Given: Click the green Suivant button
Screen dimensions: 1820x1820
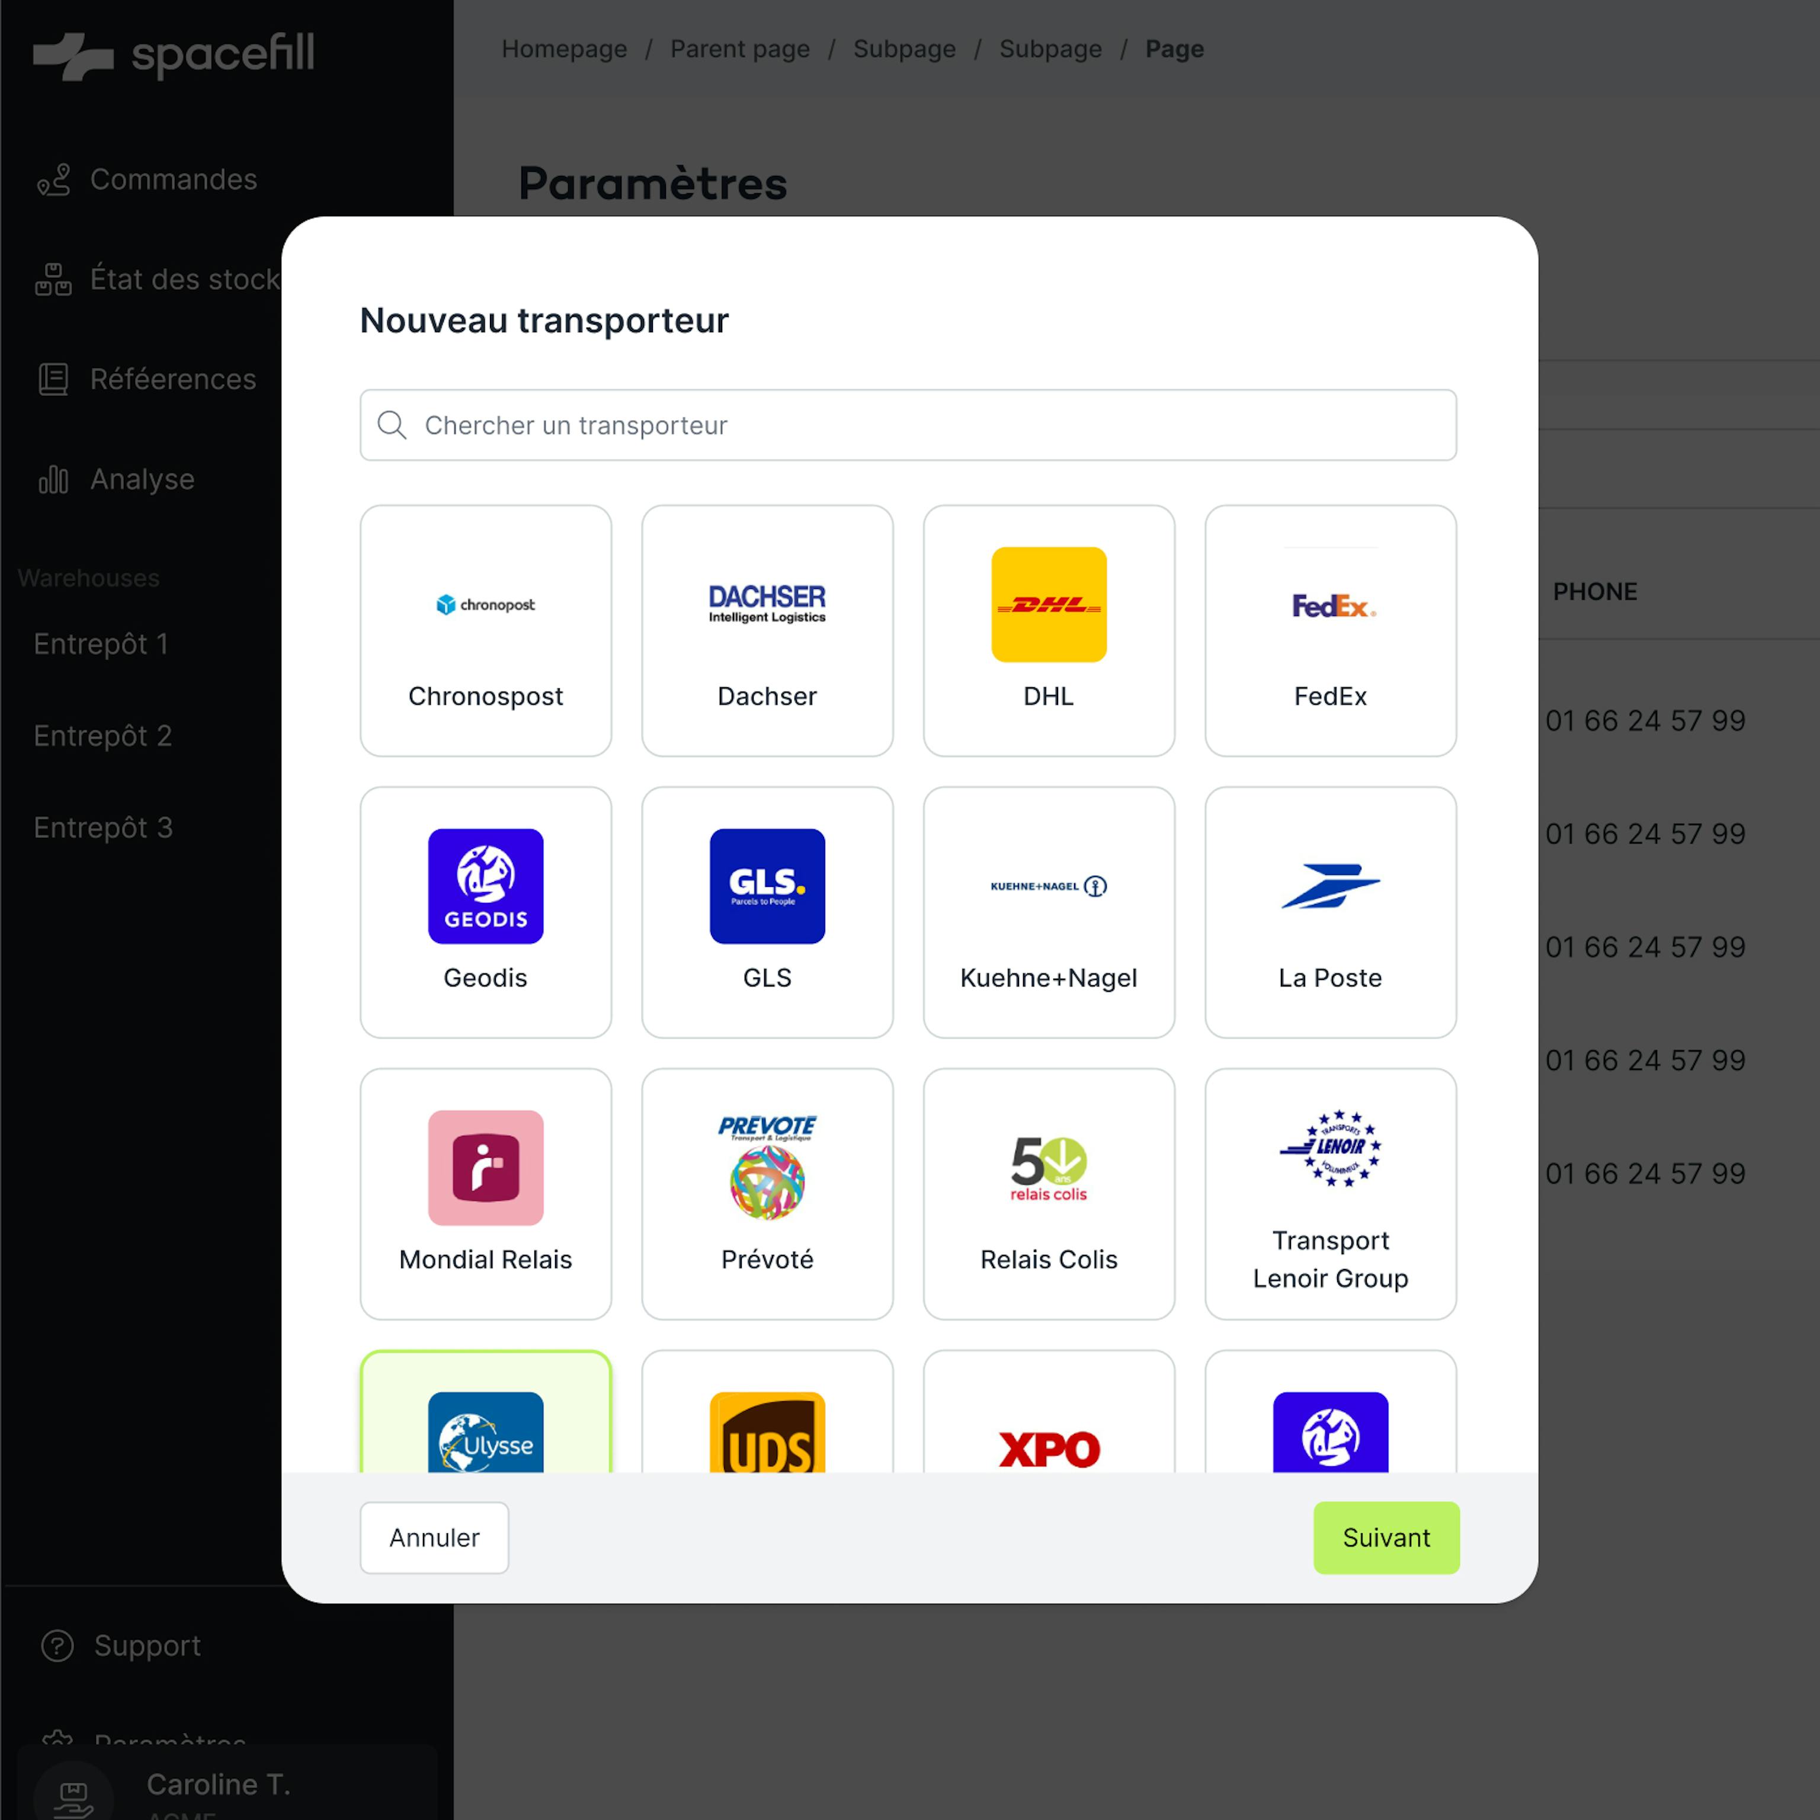Looking at the screenshot, I should (1385, 1536).
